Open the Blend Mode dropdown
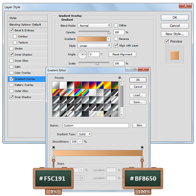 point(95,25)
